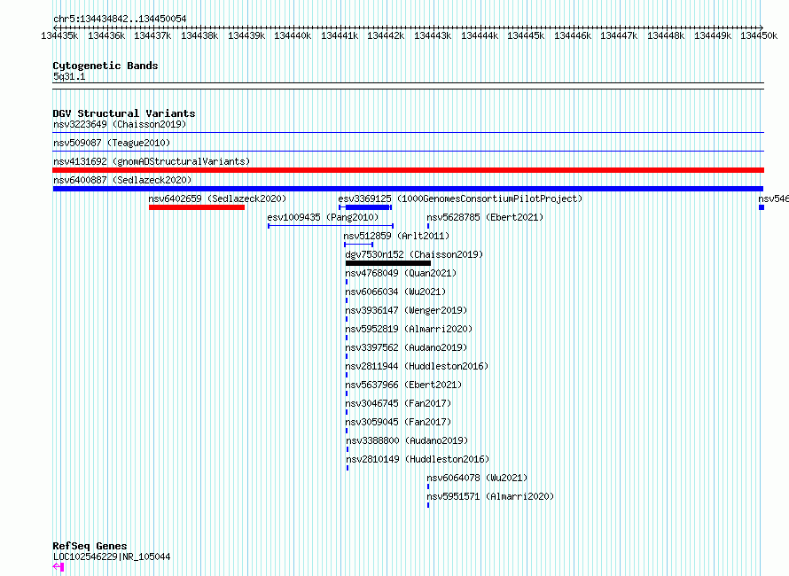This screenshot has width=789, height=576.
Task: Click the 134443k ruler tick label
Action: pos(433,35)
